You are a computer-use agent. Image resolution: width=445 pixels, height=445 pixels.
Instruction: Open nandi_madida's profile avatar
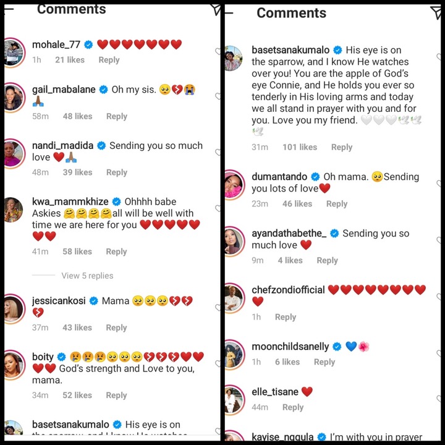(x=14, y=153)
